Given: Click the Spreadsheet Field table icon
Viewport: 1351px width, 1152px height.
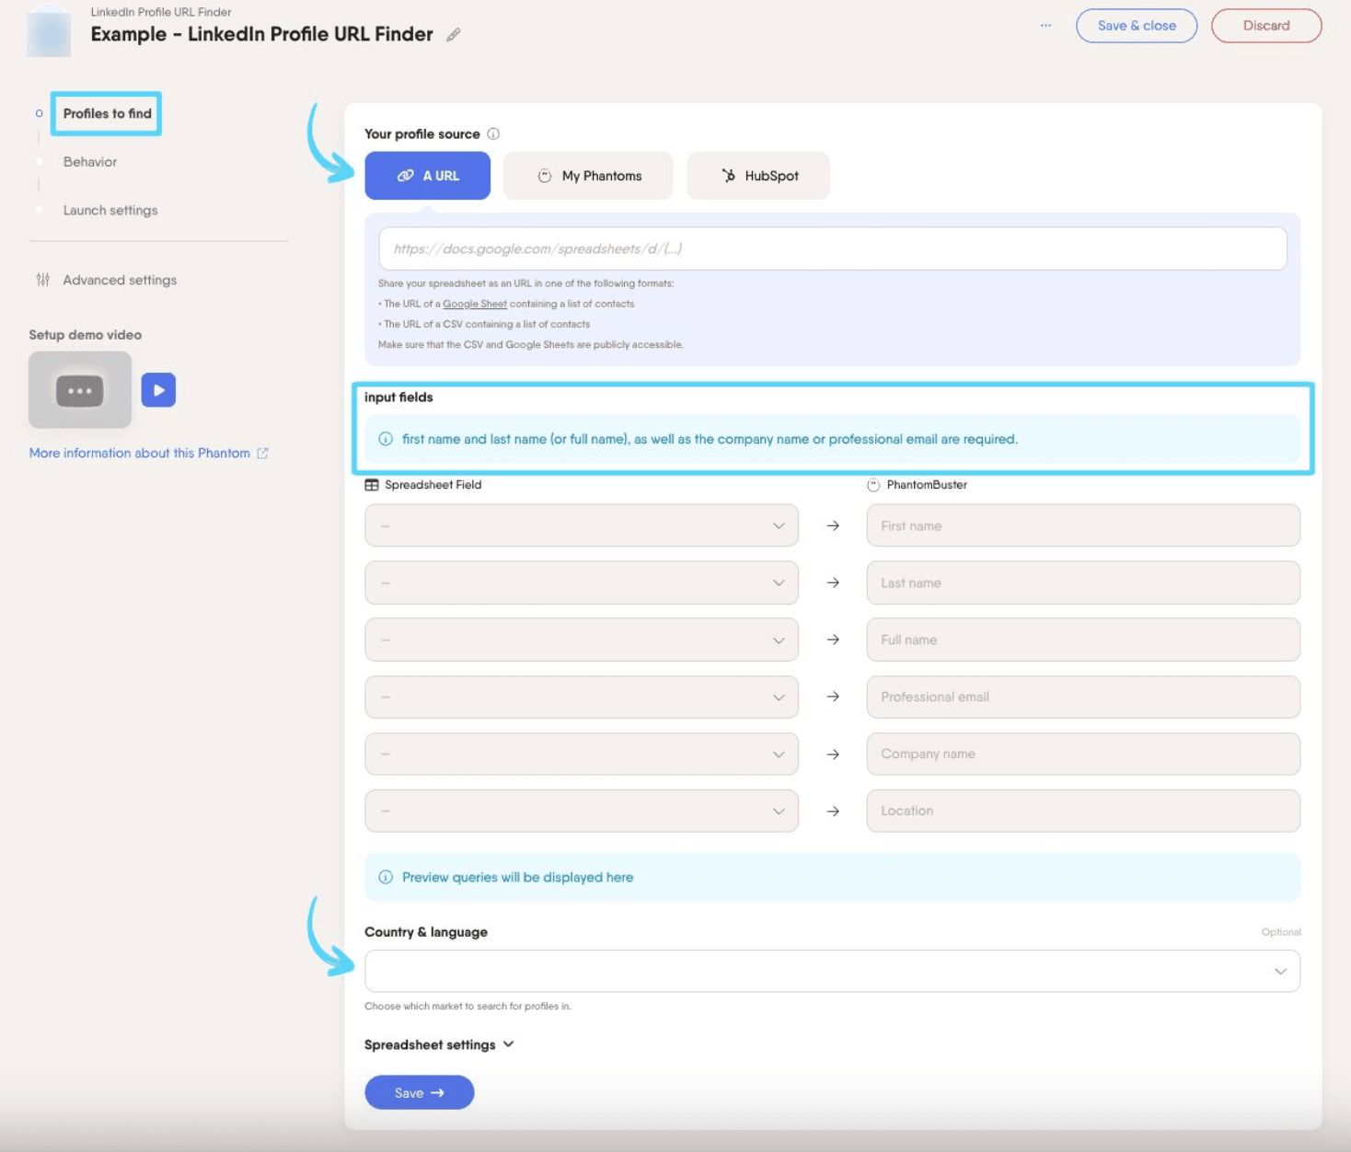Looking at the screenshot, I should coord(372,485).
